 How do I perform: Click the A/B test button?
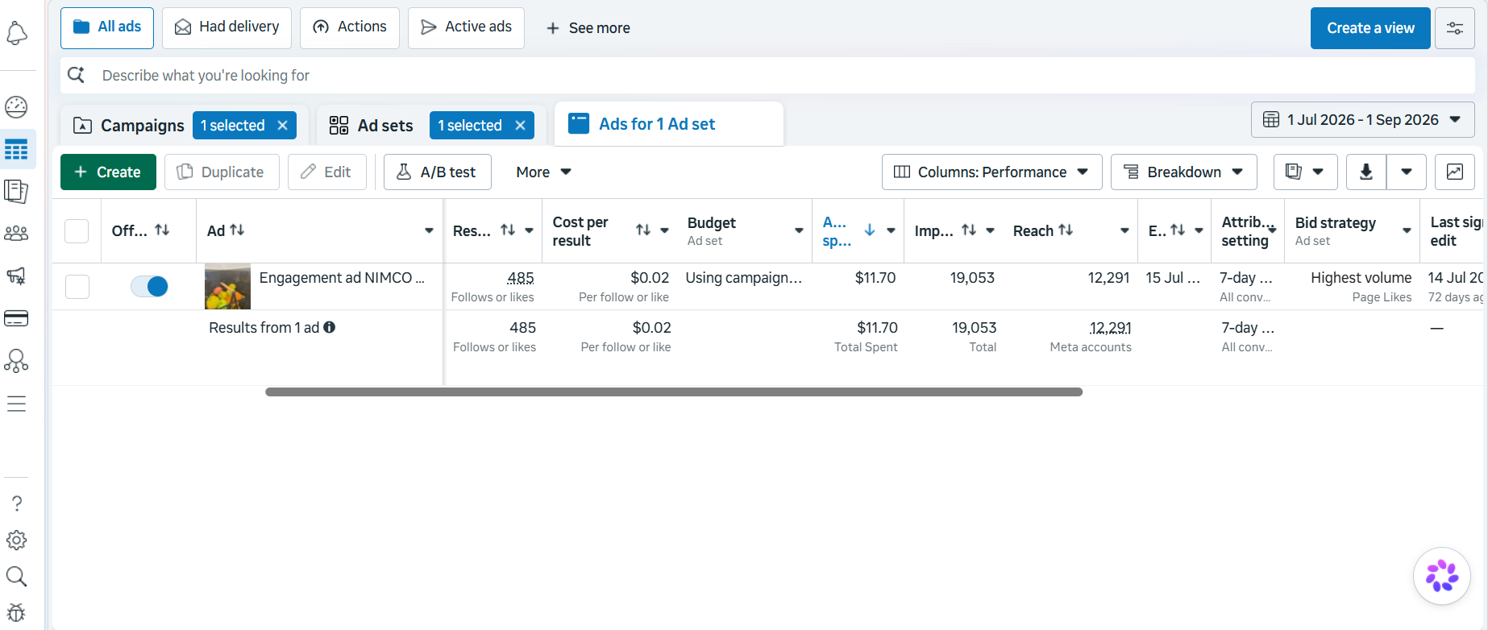[x=438, y=172]
